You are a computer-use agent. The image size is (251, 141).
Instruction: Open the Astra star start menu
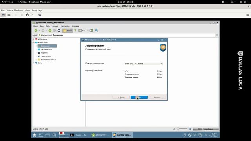[35, 135]
